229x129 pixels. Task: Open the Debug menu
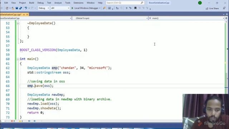point(40,3)
